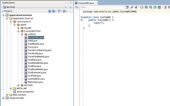Click the Project Properties magnifier icon beside Projects
This screenshot has width=170, height=106.
point(50,11)
